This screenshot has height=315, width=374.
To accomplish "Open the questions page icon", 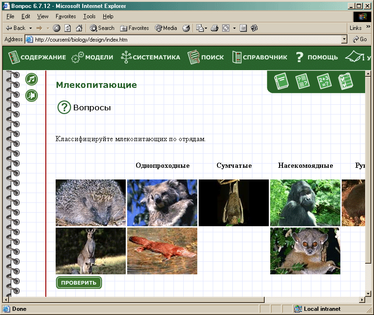I will (x=303, y=81).
